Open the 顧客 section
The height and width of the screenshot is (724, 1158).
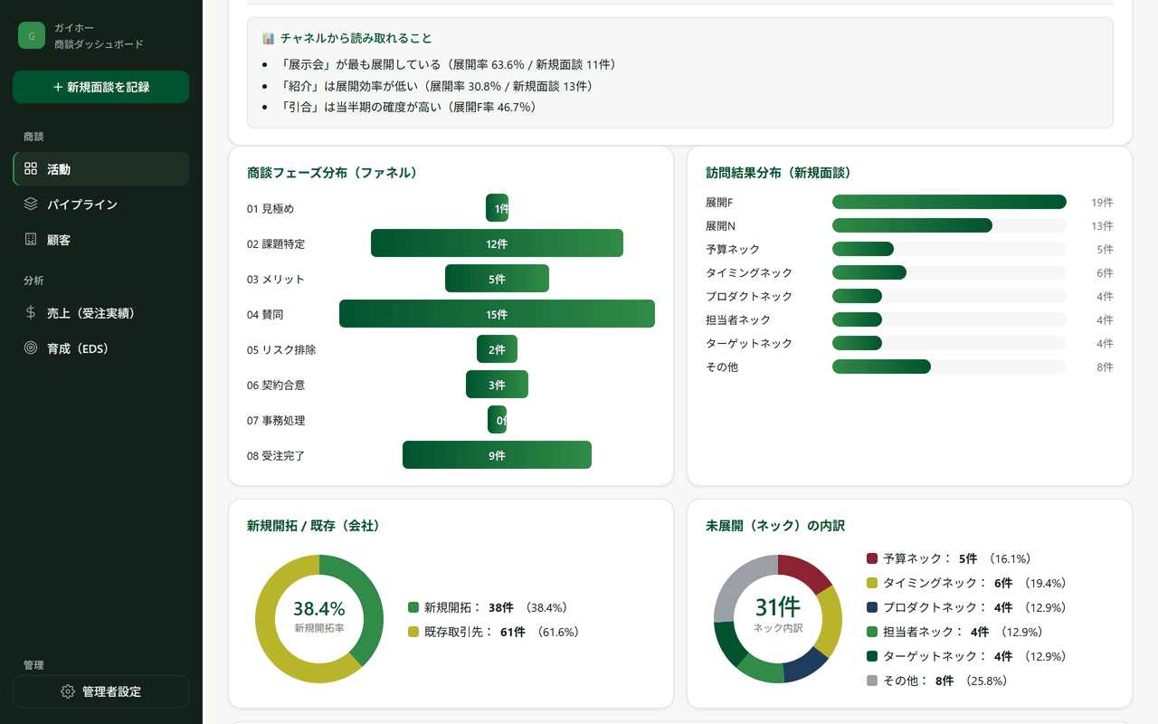click(100, 240)
